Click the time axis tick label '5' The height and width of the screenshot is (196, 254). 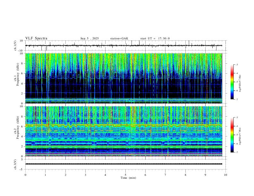point(125,175)
